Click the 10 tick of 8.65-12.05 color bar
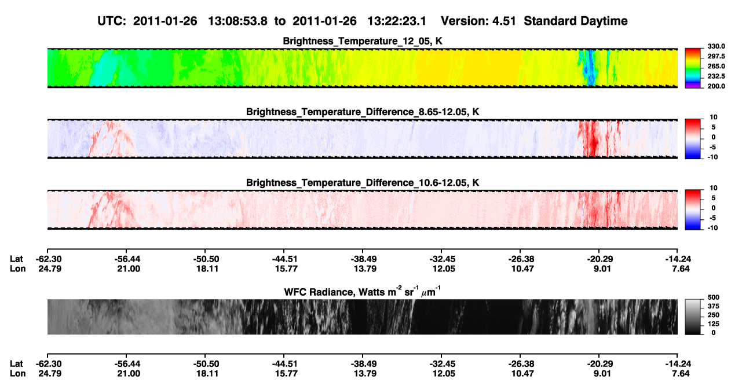753x386 pixels. click(714, 117)
